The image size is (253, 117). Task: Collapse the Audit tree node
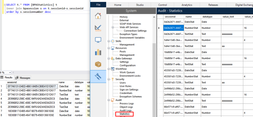(109, 100)
